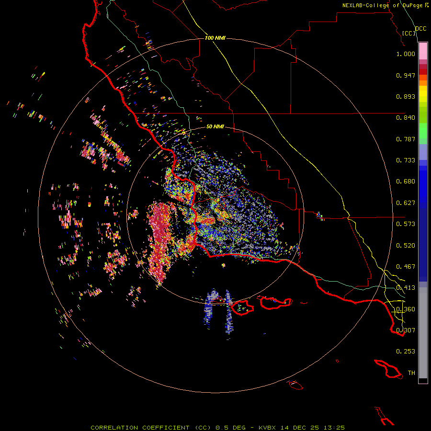
Task: Click the 0.733 legend value
Action: tap(406, 160)
